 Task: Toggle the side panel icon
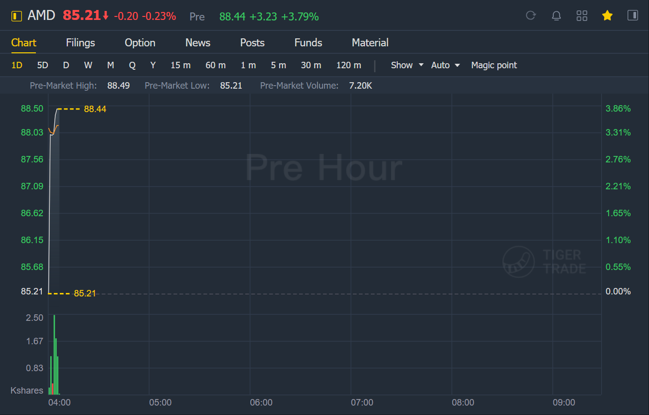[x=633, y=15]
